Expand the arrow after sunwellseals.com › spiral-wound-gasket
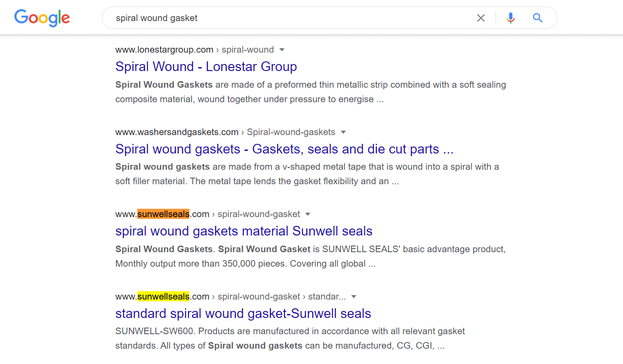Viewport: 623px width, 364px height. point(308,214)
